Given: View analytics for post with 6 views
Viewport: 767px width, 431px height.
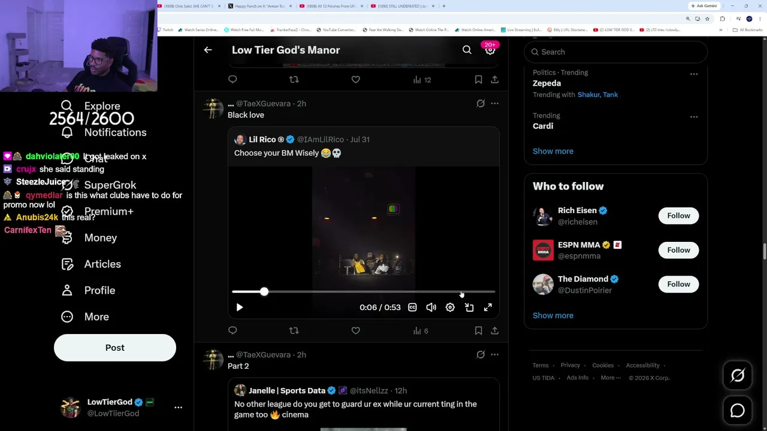Looking at the screenshot, I should (x=421, y=330).
